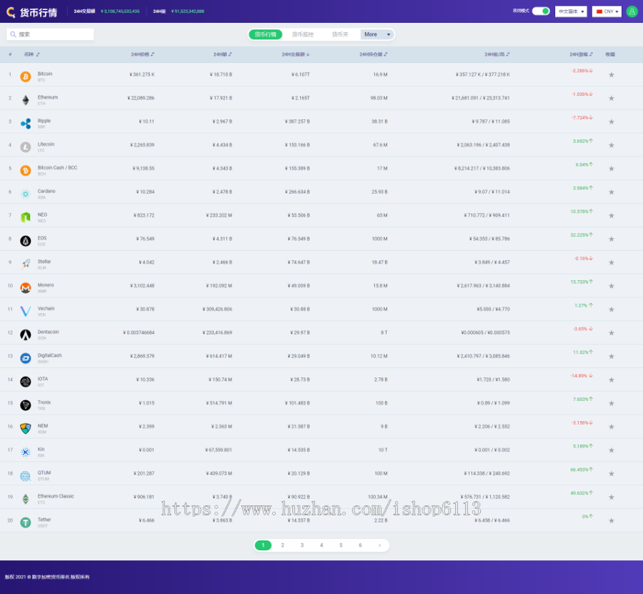Click the DigitalCash logo
Viewport: 643px width, 594px height.
(x=26, y=358)
